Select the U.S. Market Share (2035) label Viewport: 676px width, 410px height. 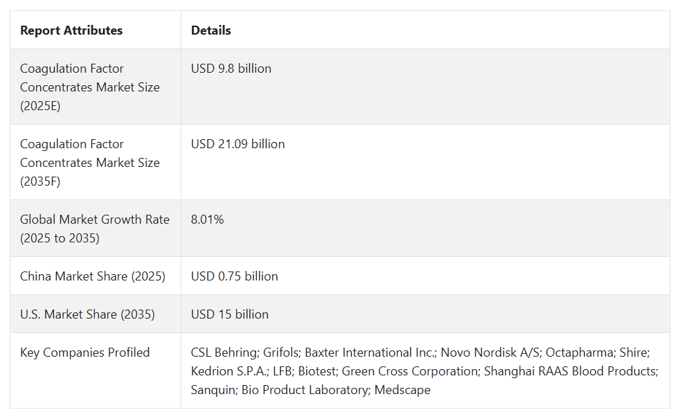click(x=87, y=314)
